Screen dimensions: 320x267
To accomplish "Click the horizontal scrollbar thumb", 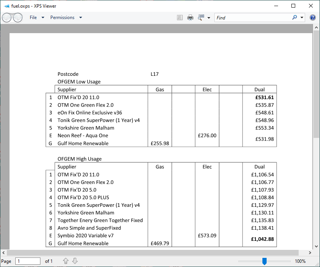I will coord(153,253).
